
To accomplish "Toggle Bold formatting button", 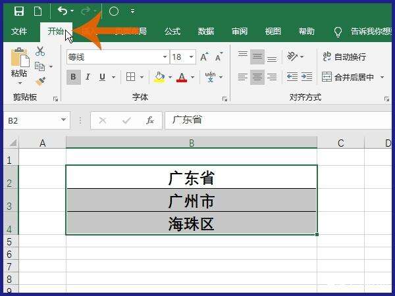I will point(74,77).
